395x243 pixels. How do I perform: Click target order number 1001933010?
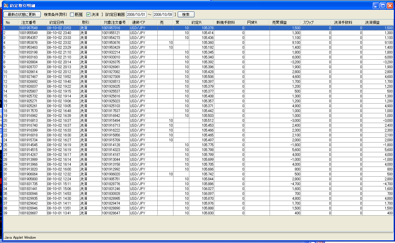click(x=115, y=57)
